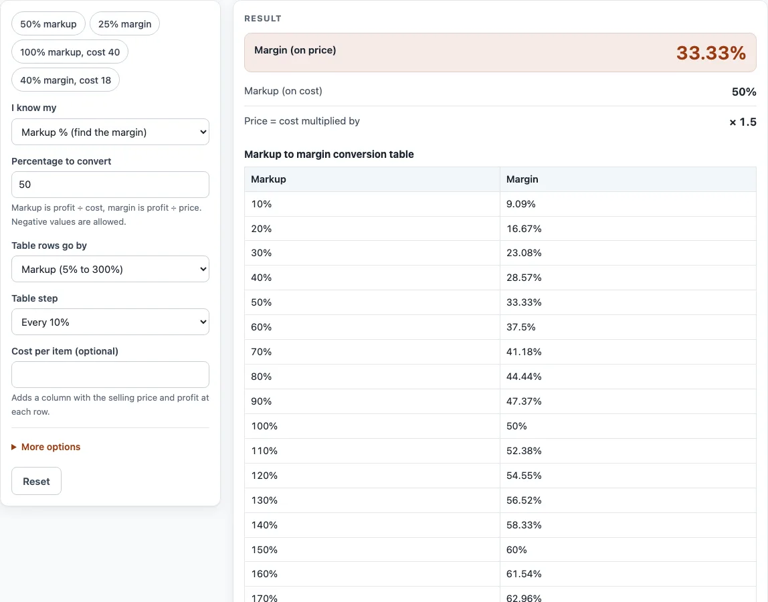Screen dimensions: 768x602
Task: Click the × 1.5 price multiplier value
Action: pos(743,122)
